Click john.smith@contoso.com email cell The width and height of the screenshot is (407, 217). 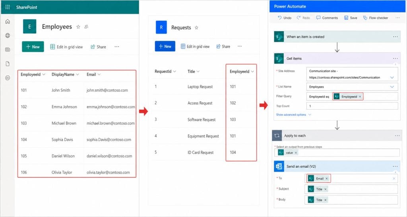click(107, 90)
